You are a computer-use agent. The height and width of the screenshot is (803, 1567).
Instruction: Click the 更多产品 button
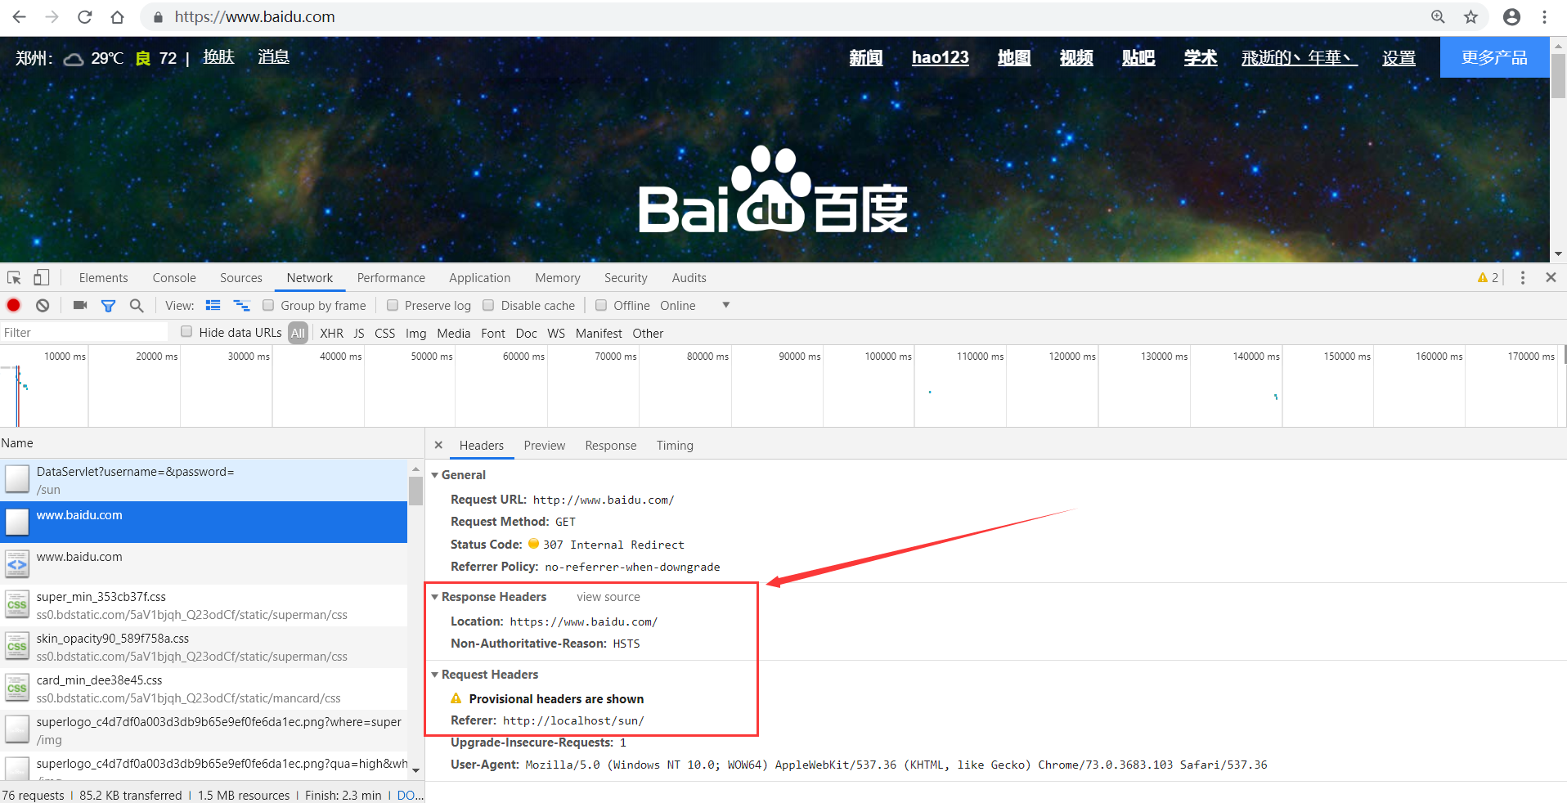point(1494,57)
